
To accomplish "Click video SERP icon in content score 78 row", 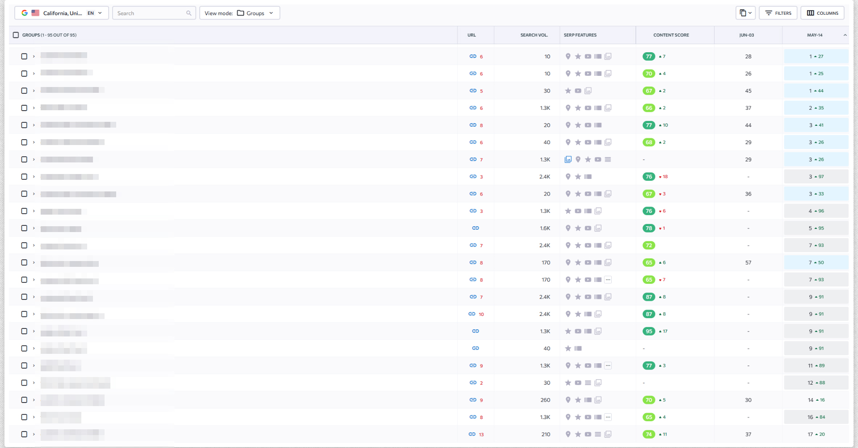I will click(x=588, y=228).
